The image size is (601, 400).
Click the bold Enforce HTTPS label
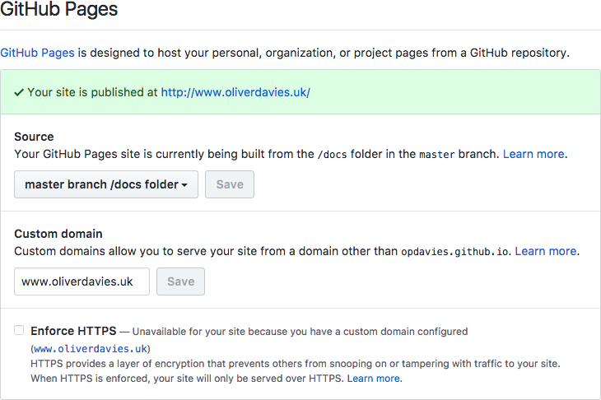[x=73, y=331]
